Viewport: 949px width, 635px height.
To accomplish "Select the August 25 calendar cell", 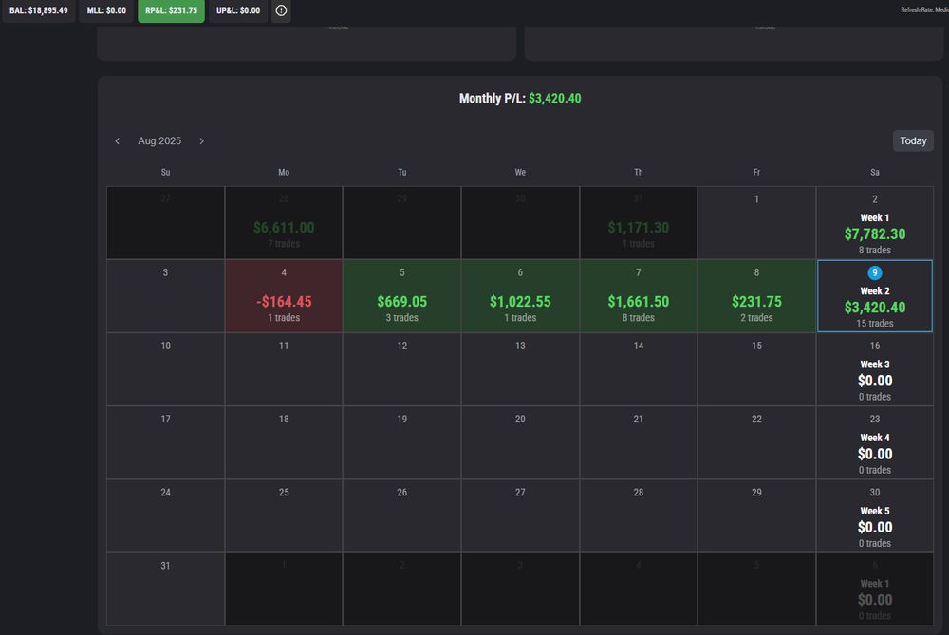I will (x=284, y=515).
